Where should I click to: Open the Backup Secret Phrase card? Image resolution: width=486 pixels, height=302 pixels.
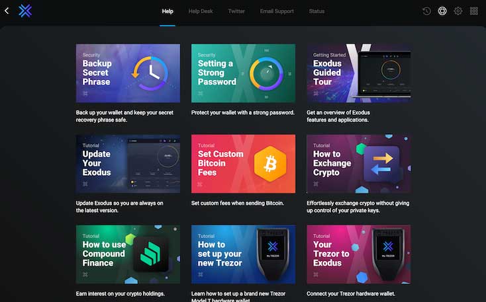(128, 73)
